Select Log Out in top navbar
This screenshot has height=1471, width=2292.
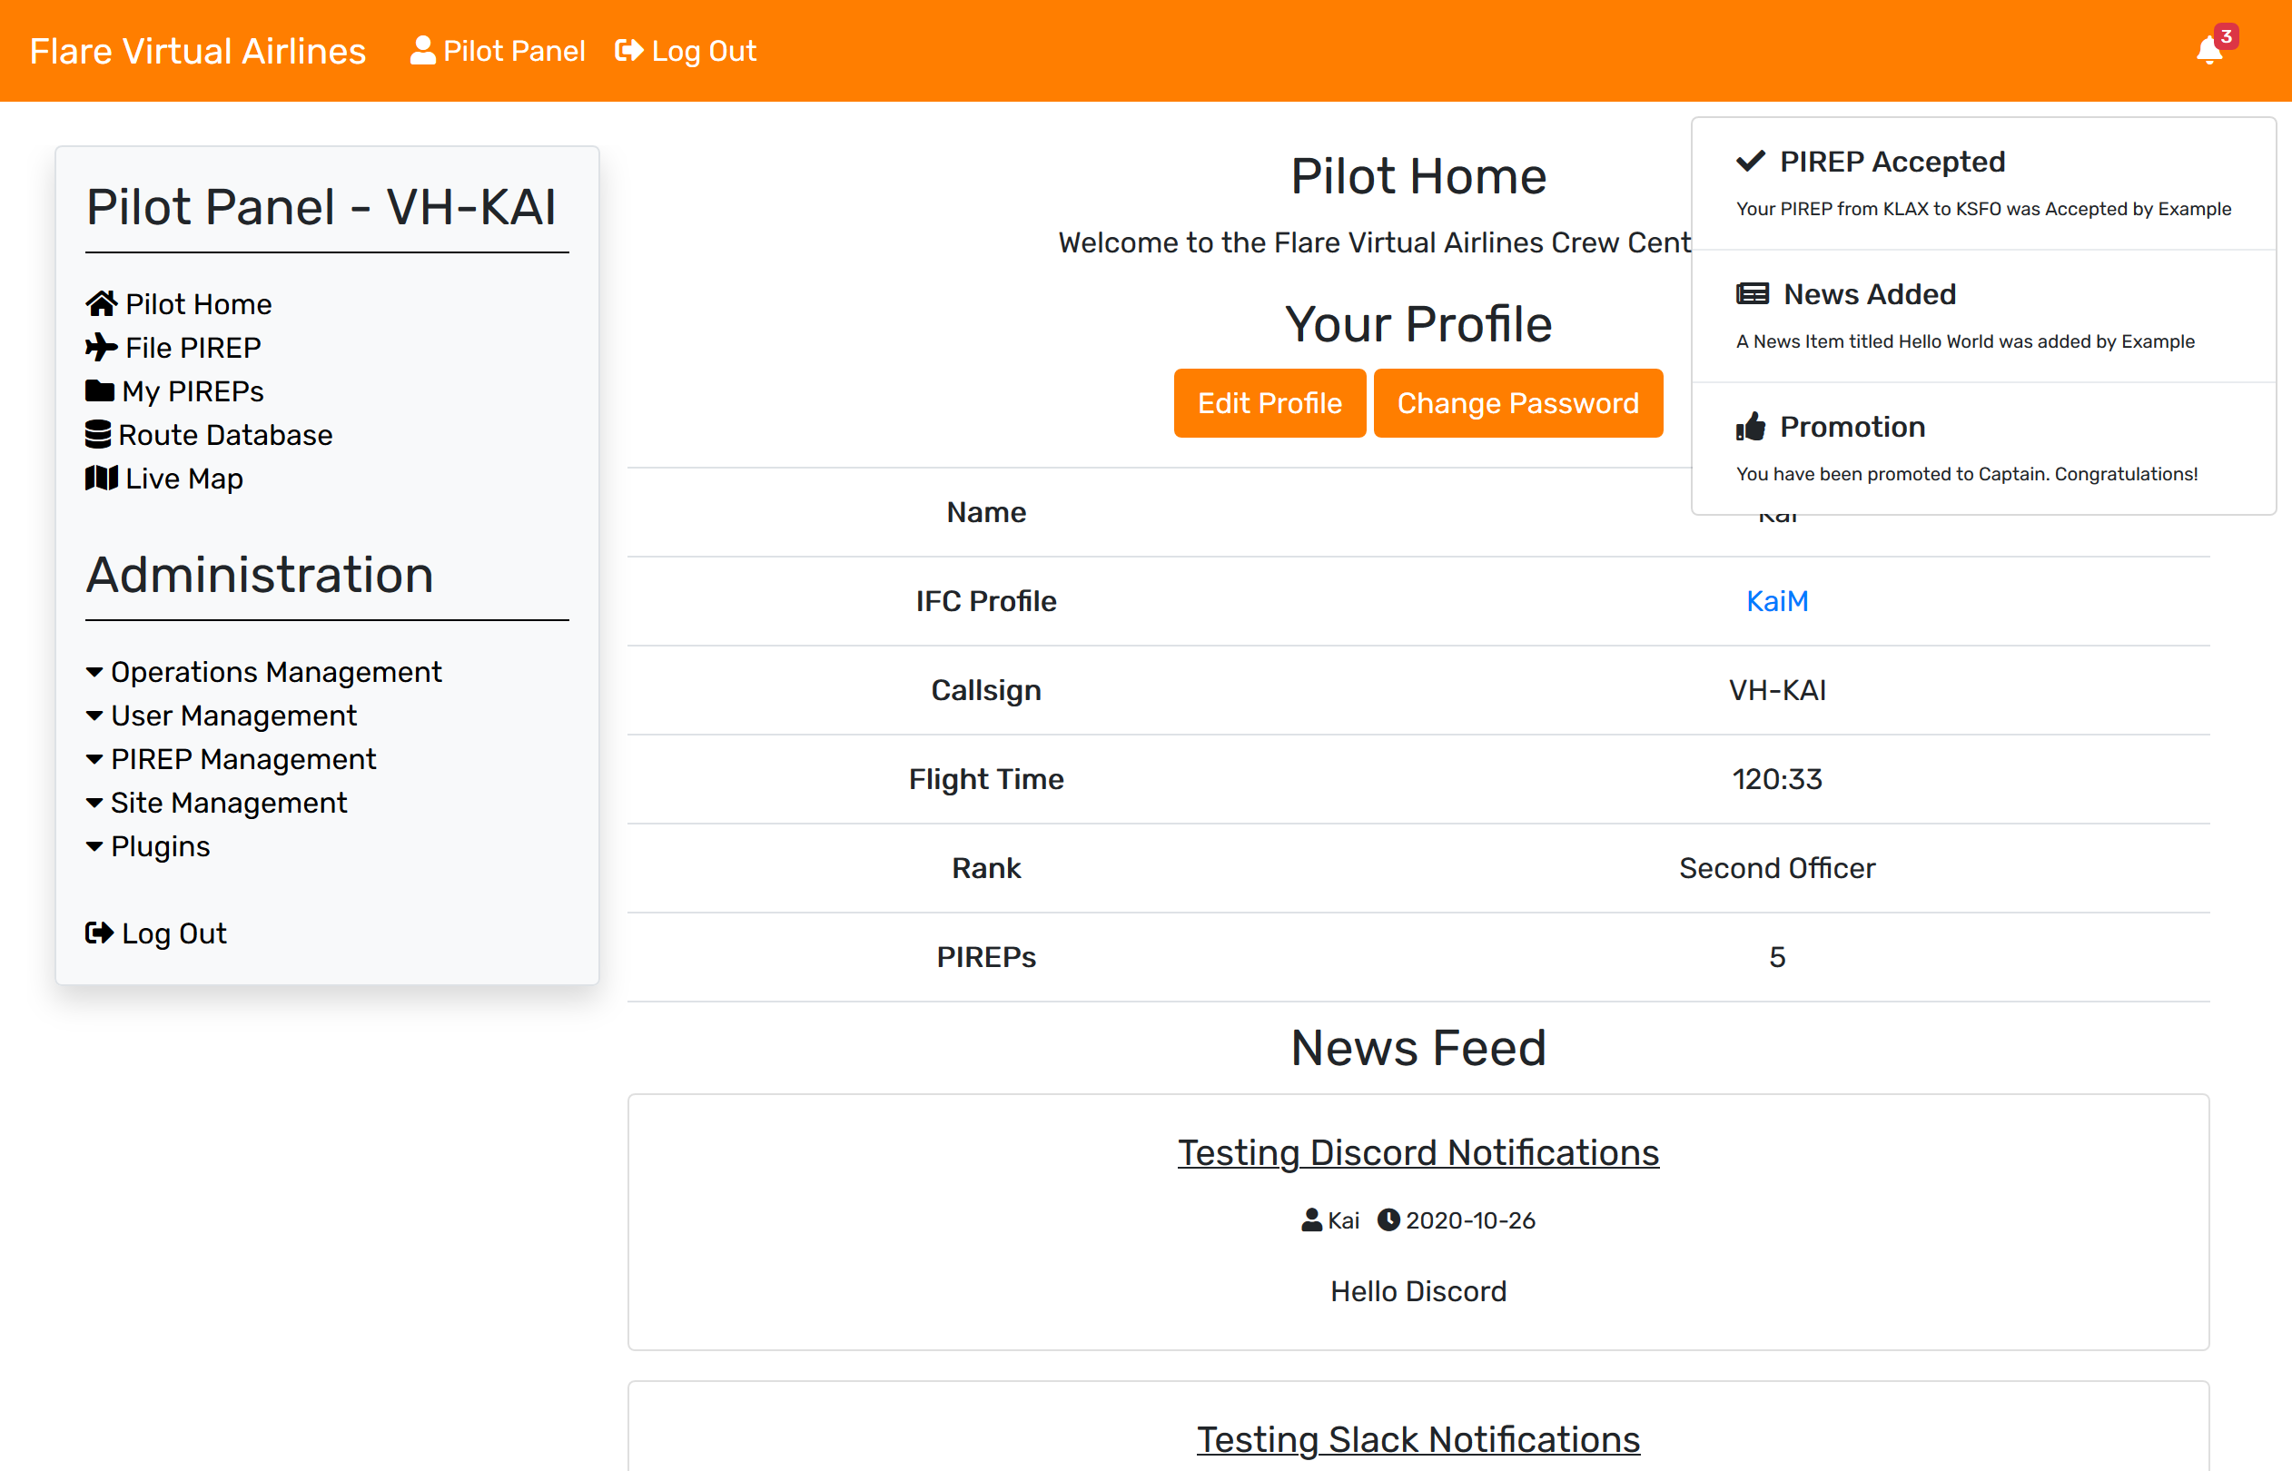click(x=686, y=51)
